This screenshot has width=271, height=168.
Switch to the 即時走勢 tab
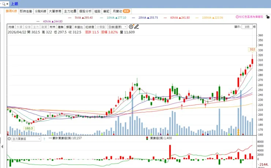coord(26,11)
